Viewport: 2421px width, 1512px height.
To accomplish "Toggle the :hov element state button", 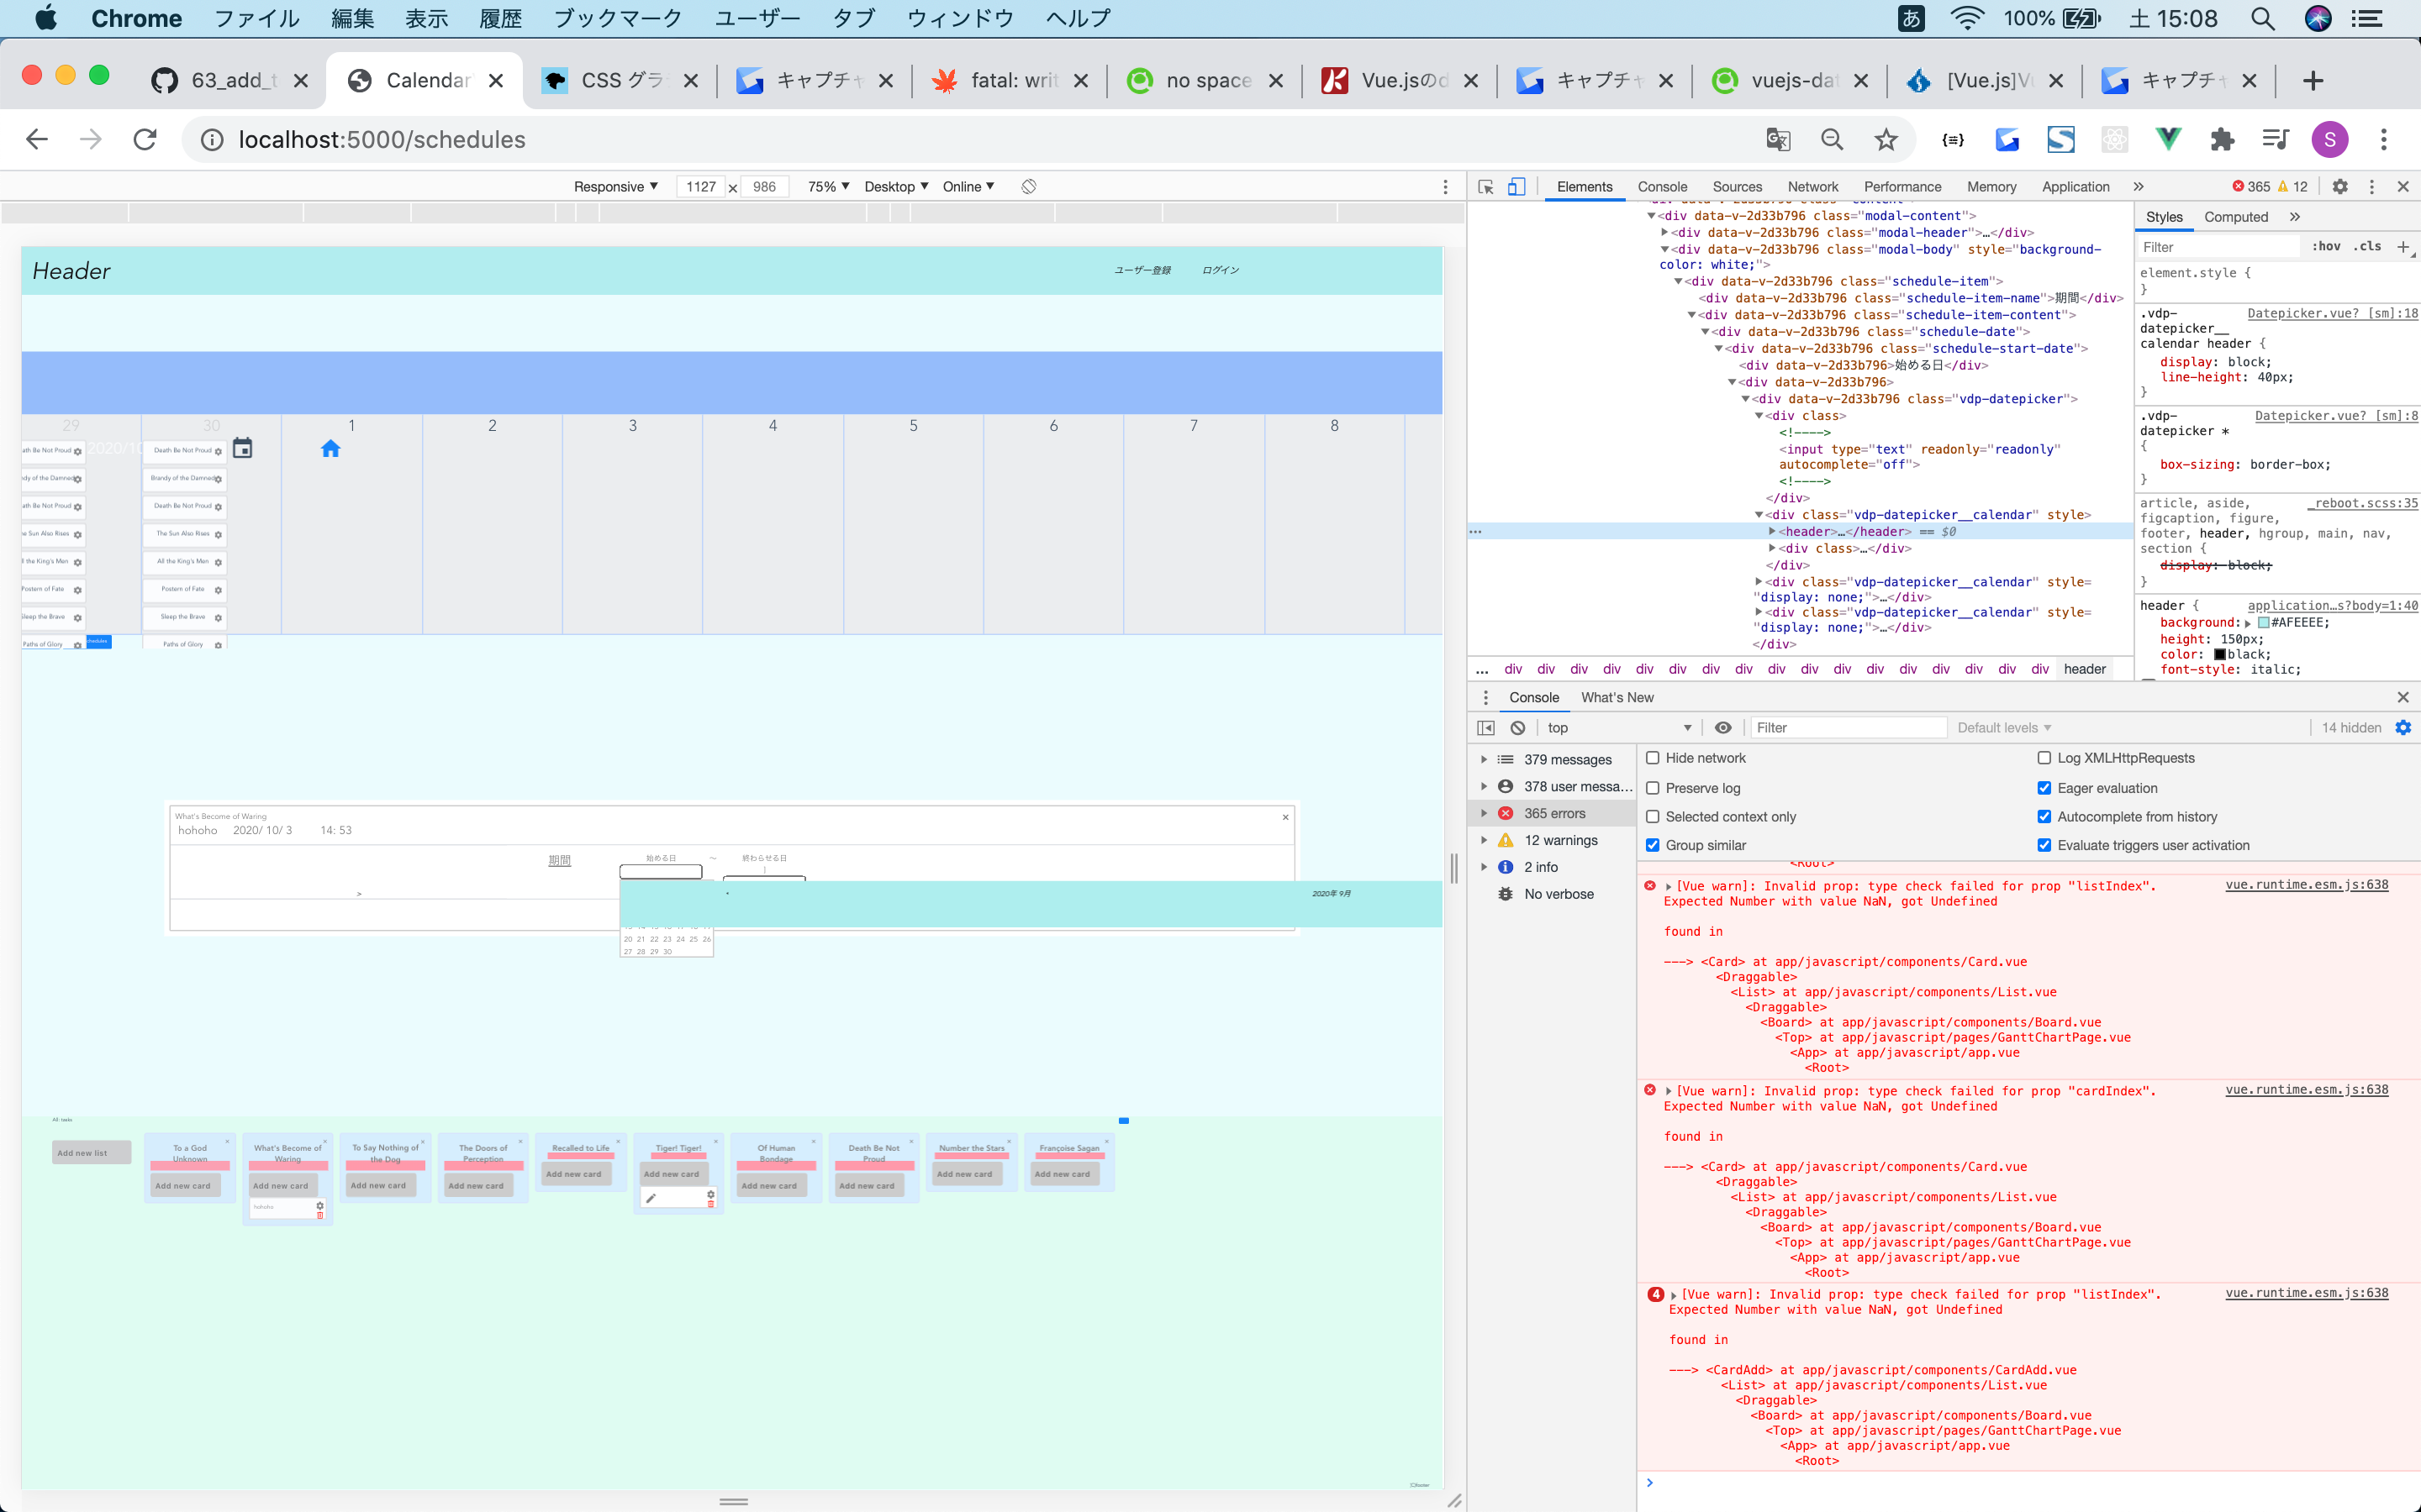I will [x=2325, y=246].
